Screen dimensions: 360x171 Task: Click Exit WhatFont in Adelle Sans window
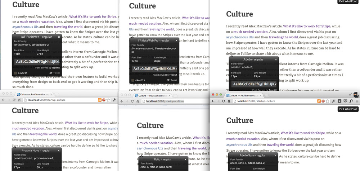(x=348, y=109)
